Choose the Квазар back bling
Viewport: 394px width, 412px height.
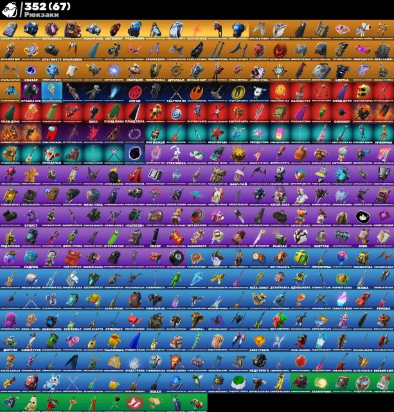coord(31,71)
